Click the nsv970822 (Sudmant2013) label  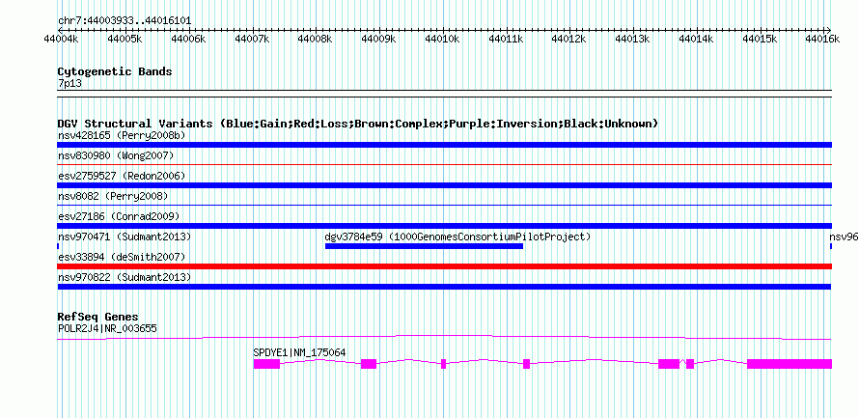pyautogui.click(x=124, y=277)
